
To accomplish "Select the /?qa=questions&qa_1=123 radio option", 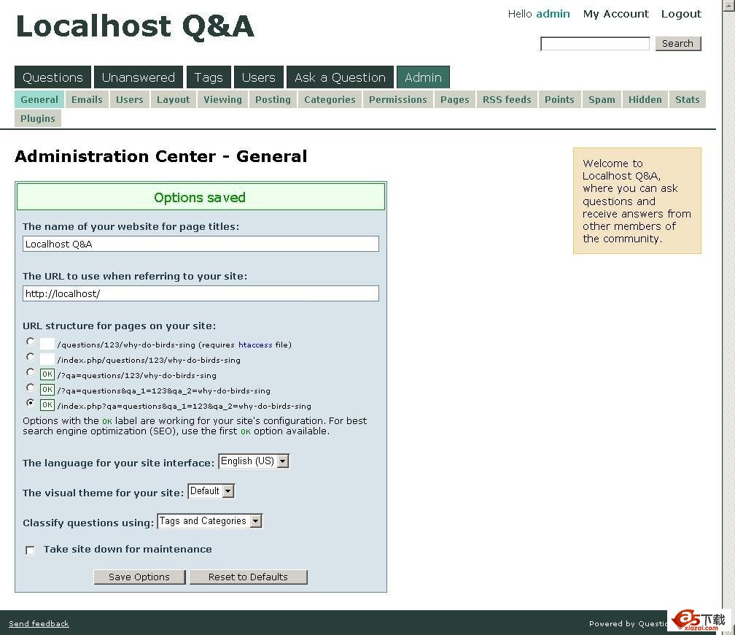I will click(31, 388).
